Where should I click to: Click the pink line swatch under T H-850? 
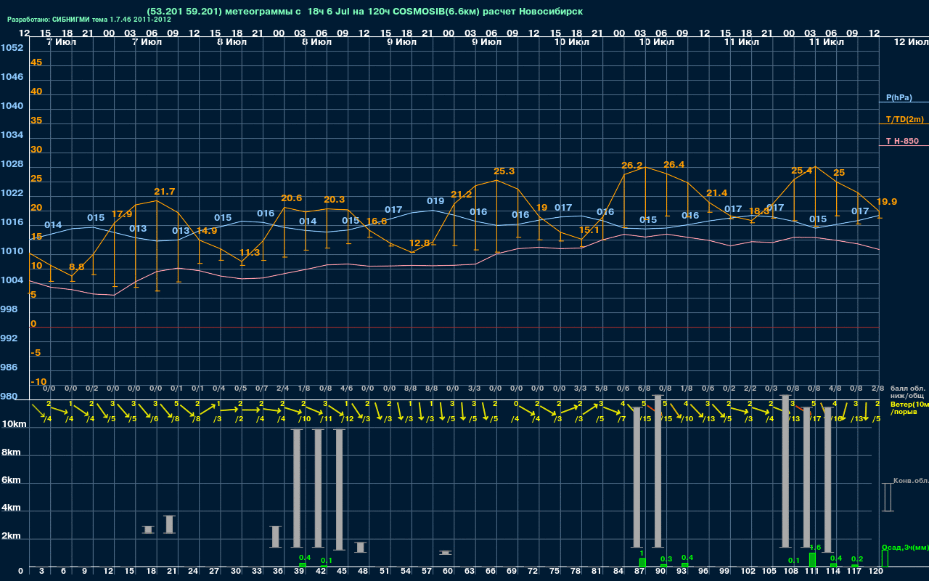click(904, 146)
